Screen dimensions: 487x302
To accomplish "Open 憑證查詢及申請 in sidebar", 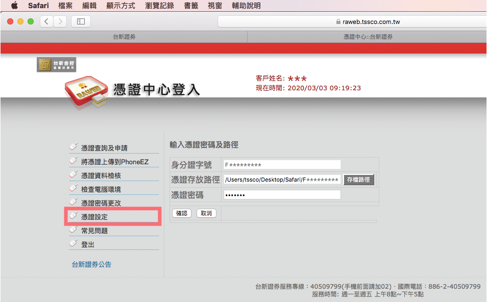I will pos(104,148).
